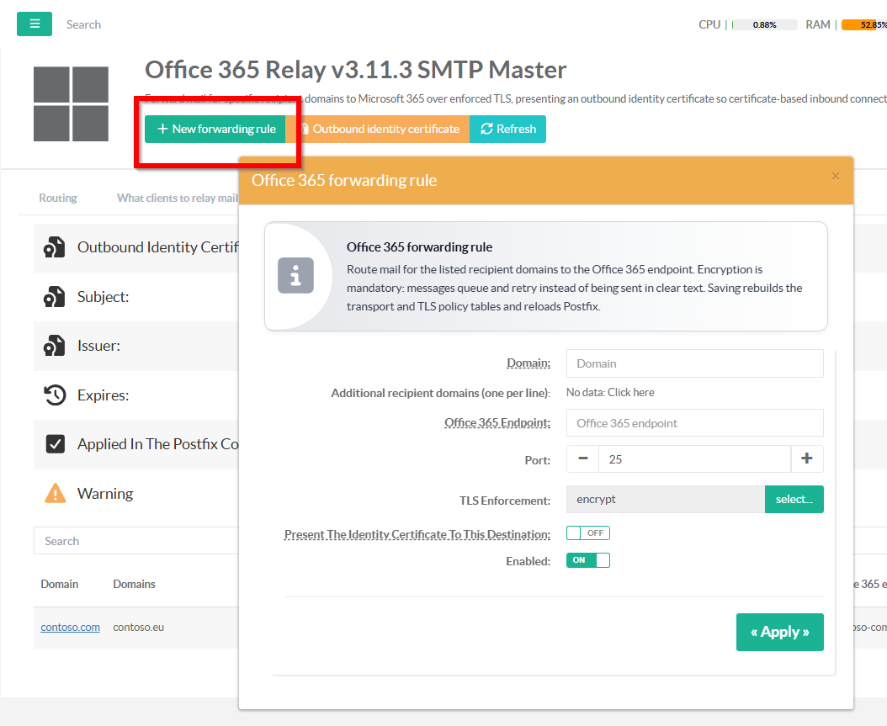Click the Port number field showing 25
The height and width of the screenshot is (726, 887).
click(694, 459)
